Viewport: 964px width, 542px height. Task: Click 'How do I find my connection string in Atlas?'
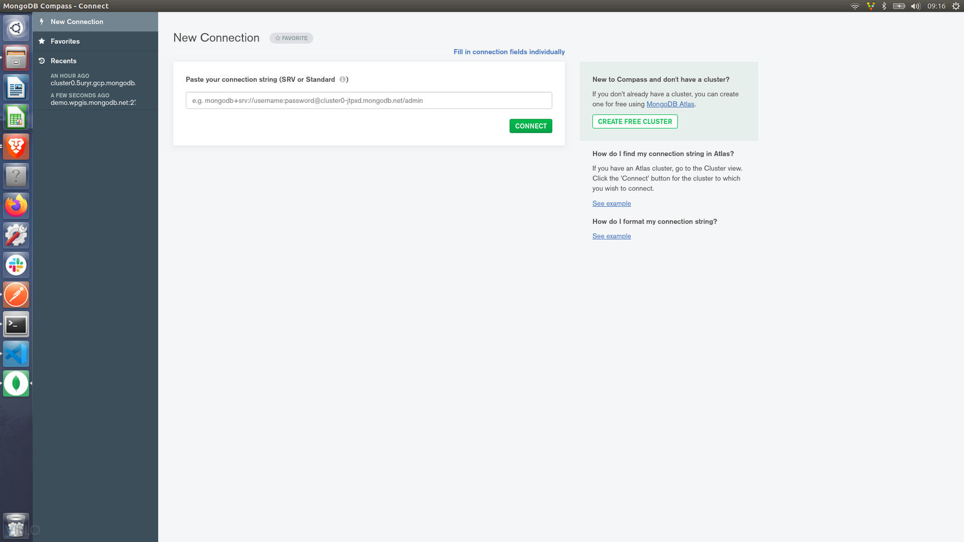pos(663,154)
